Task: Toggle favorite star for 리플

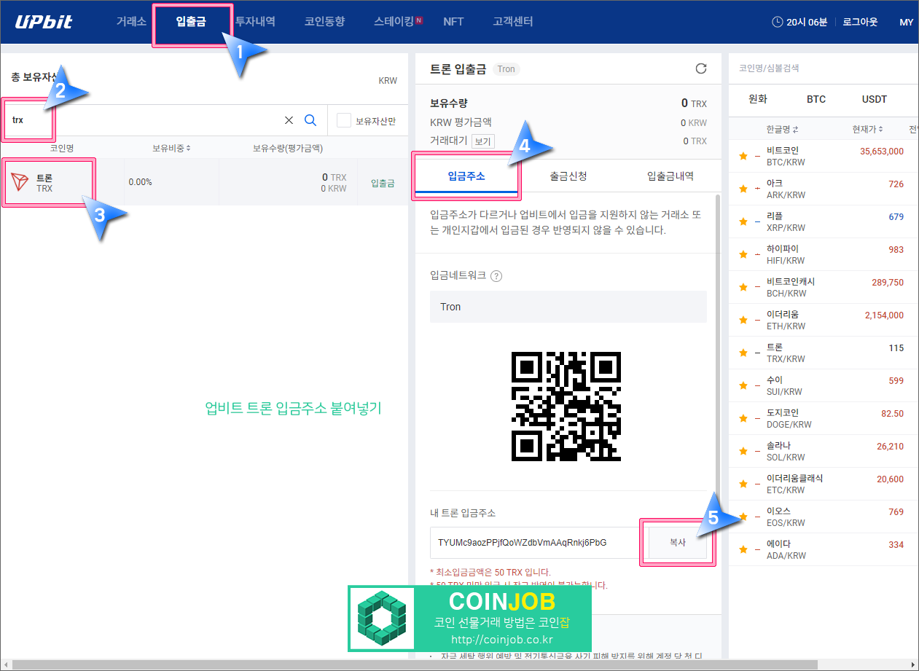Action: point(743,221)
